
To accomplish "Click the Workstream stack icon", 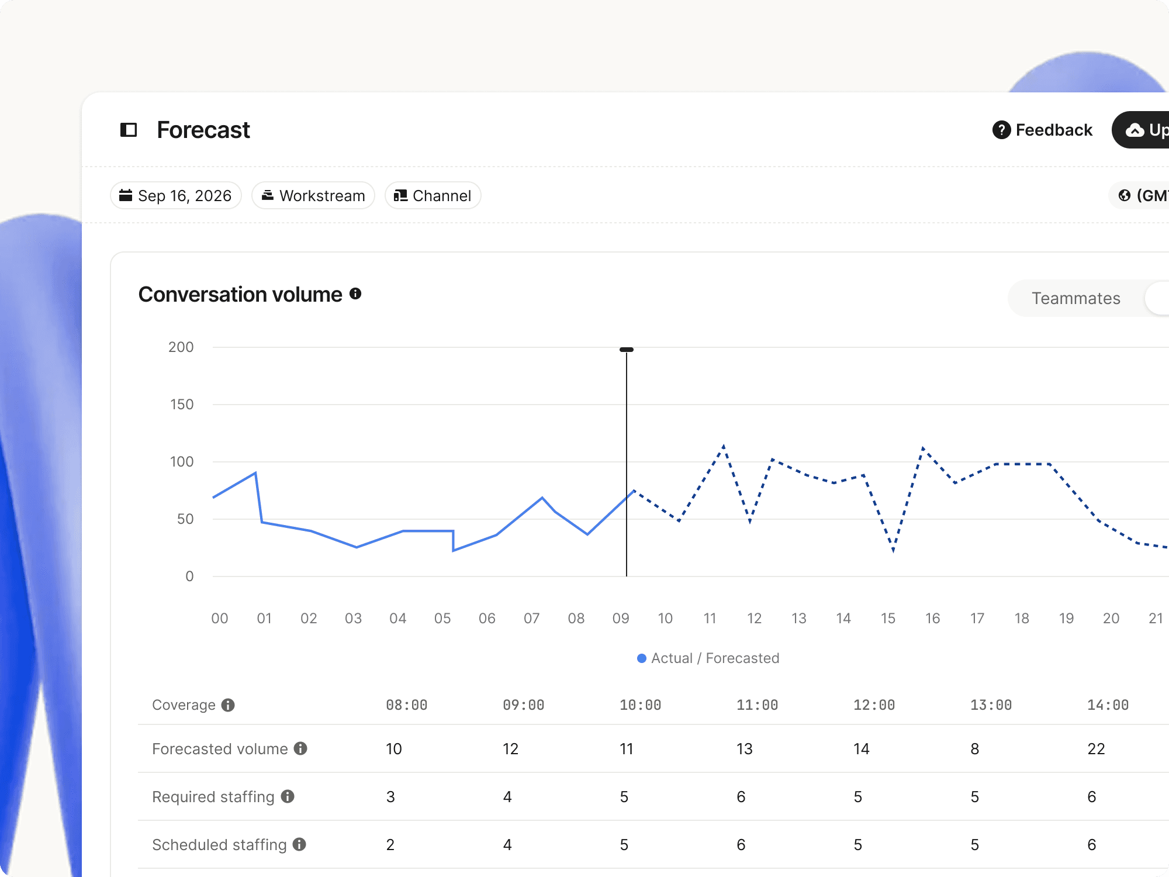I will click(268, 195).
